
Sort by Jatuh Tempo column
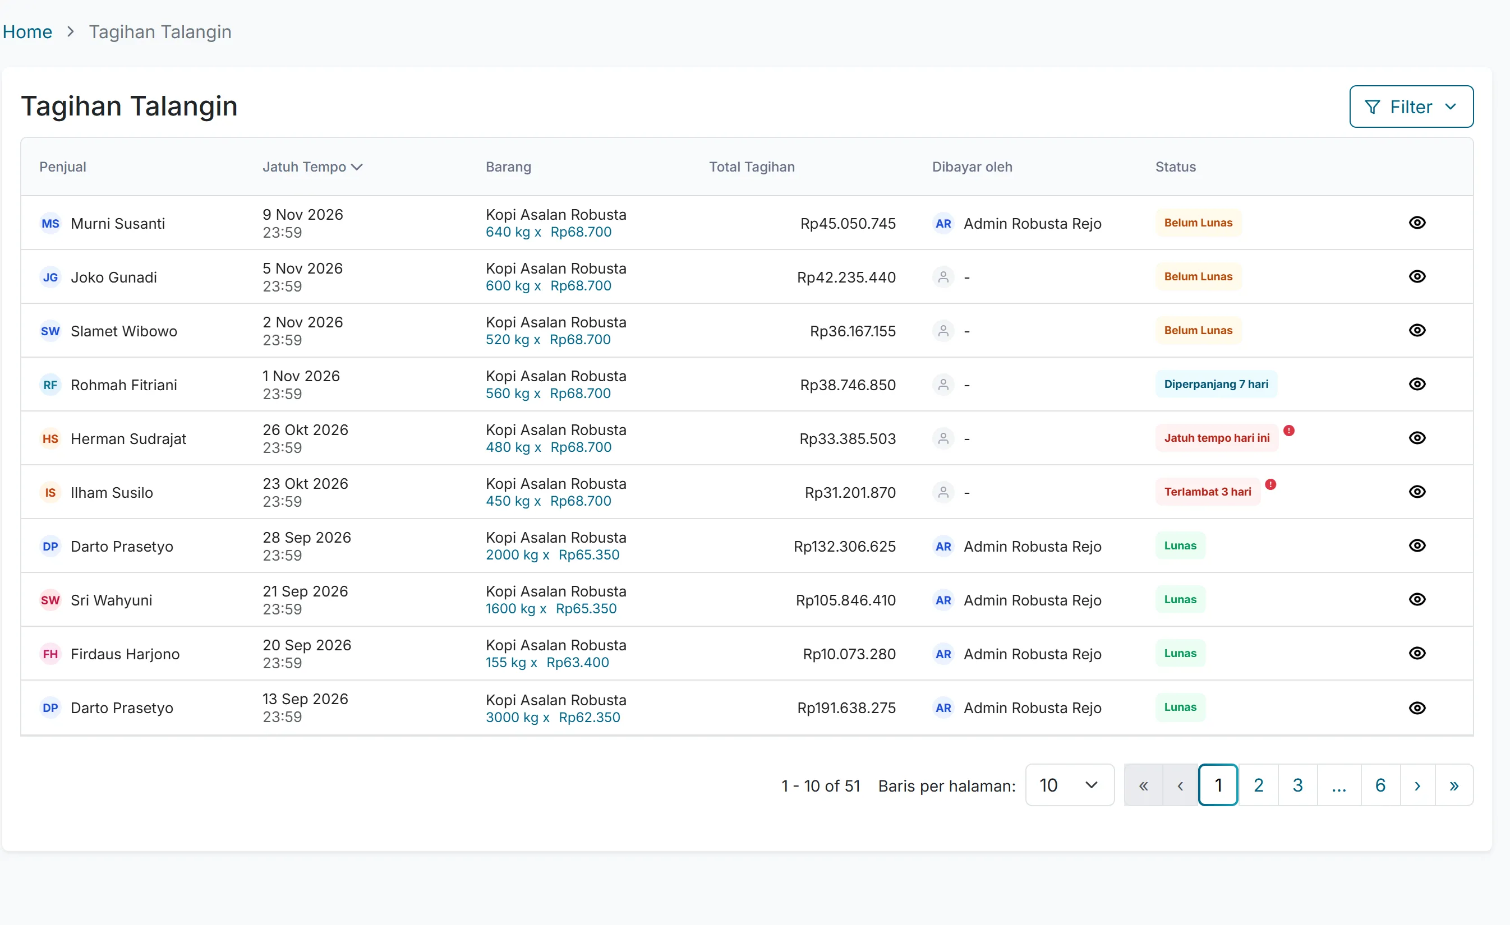(312, 166)
